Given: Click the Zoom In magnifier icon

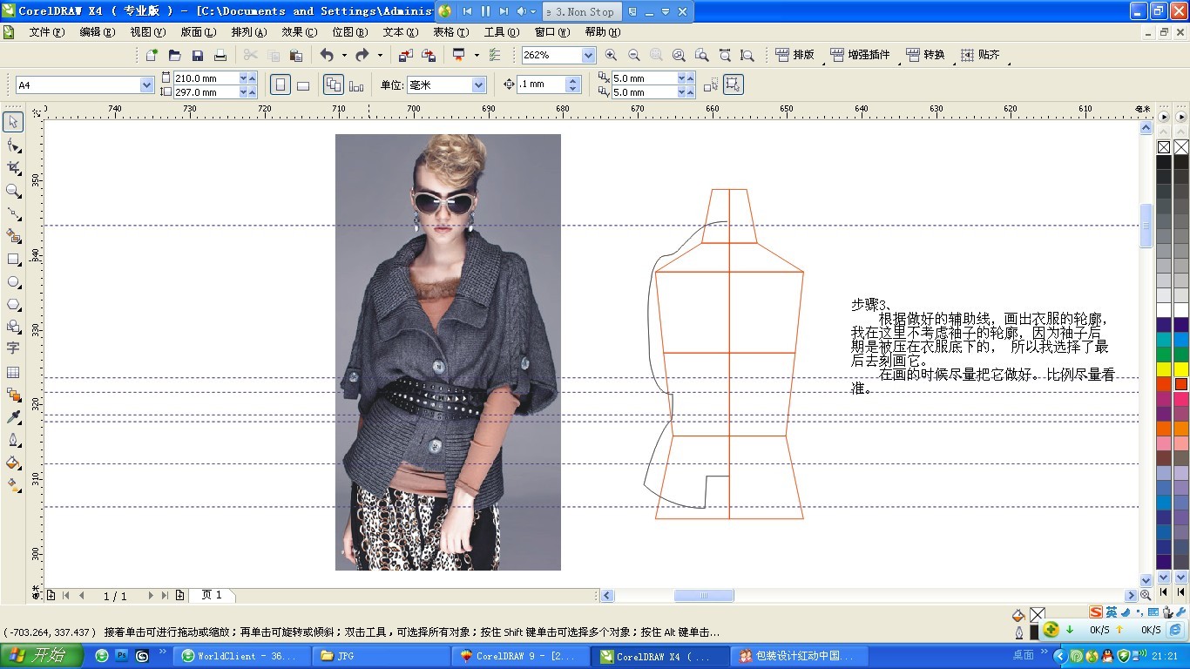Looking at the screenshot, I should pyautogui.click(x=611, y=55).
